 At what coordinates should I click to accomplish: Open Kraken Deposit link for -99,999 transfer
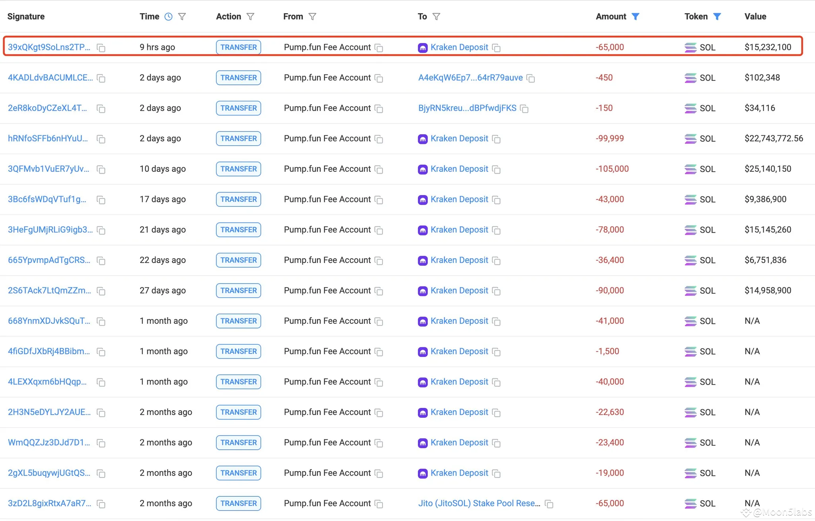click(x=459, y=139)
